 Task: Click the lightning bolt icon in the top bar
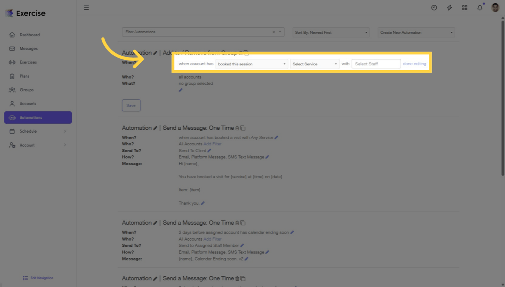click(x=449, y=7)
